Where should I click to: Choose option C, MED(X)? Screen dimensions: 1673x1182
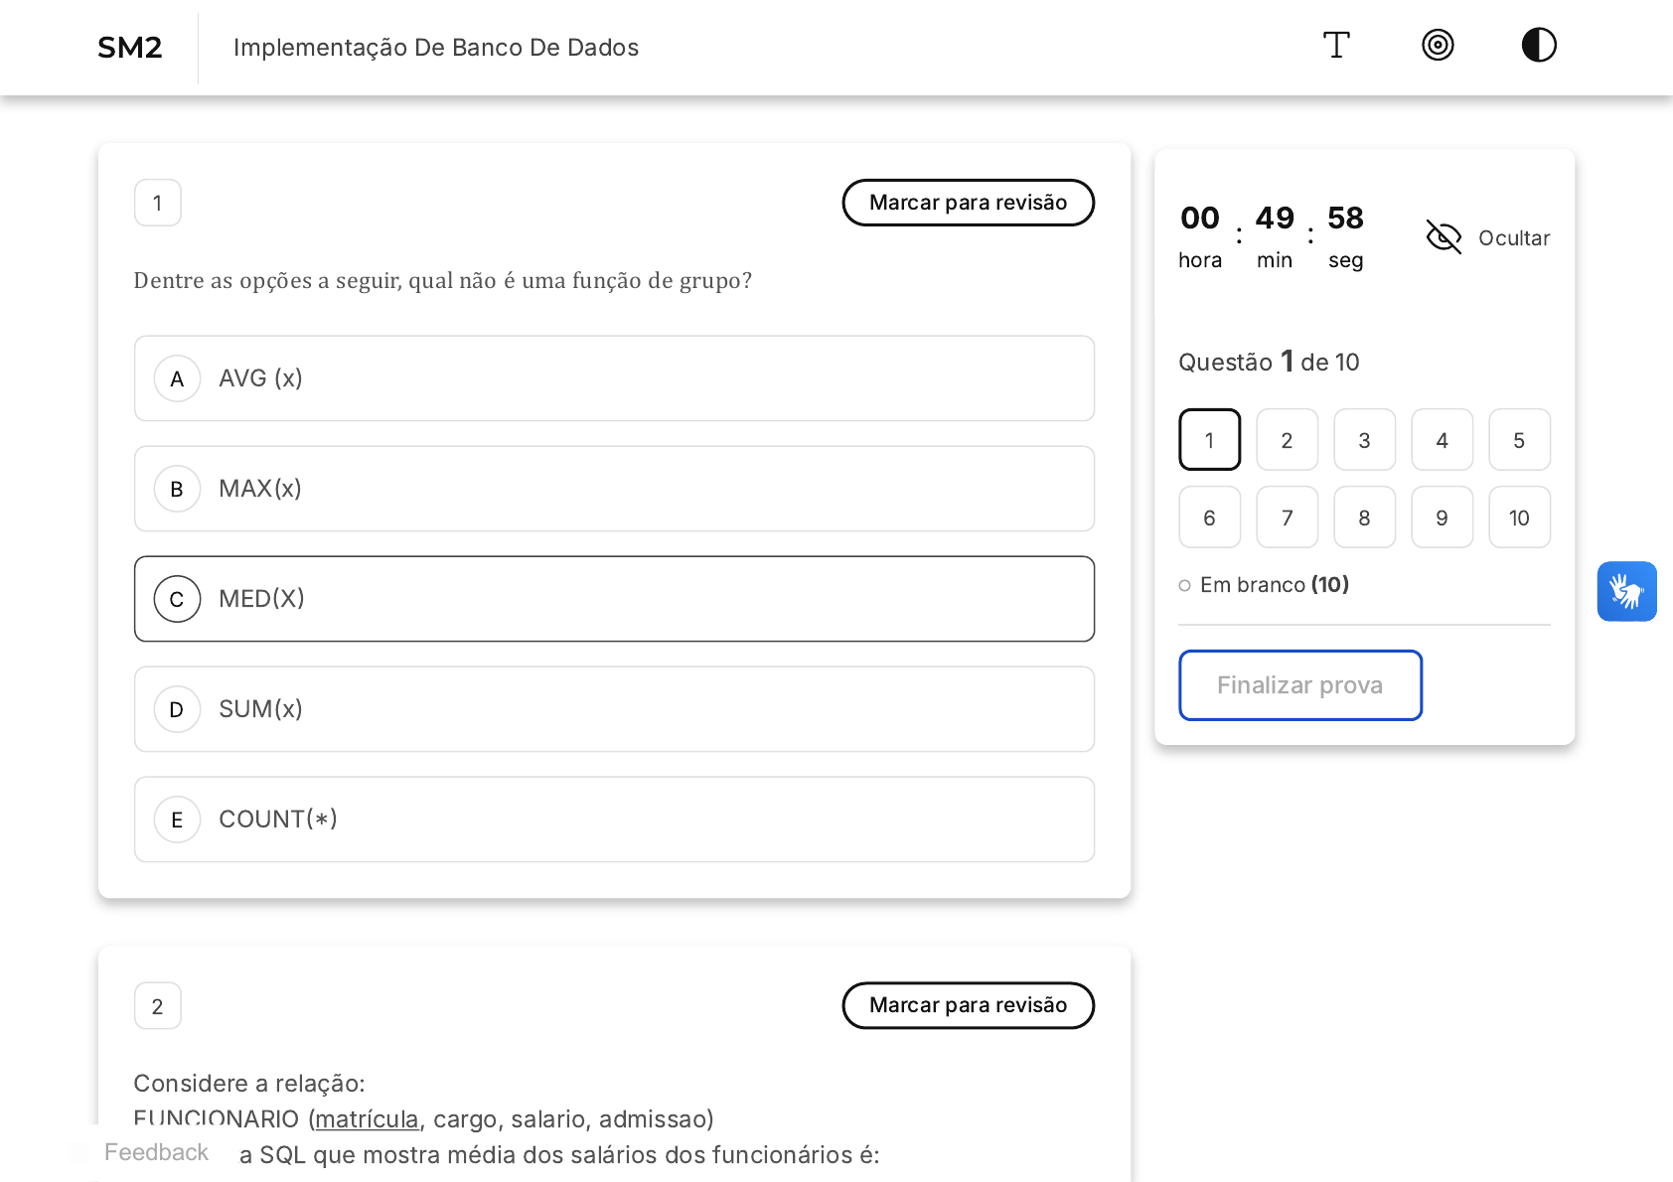click(614, 599)
